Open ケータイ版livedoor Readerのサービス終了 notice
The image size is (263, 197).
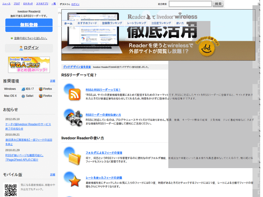(x=28, y=126)
